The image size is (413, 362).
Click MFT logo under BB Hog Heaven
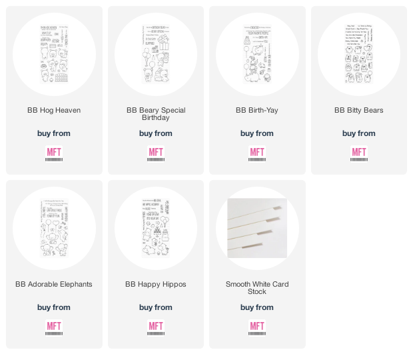click(x=54, y=154)
